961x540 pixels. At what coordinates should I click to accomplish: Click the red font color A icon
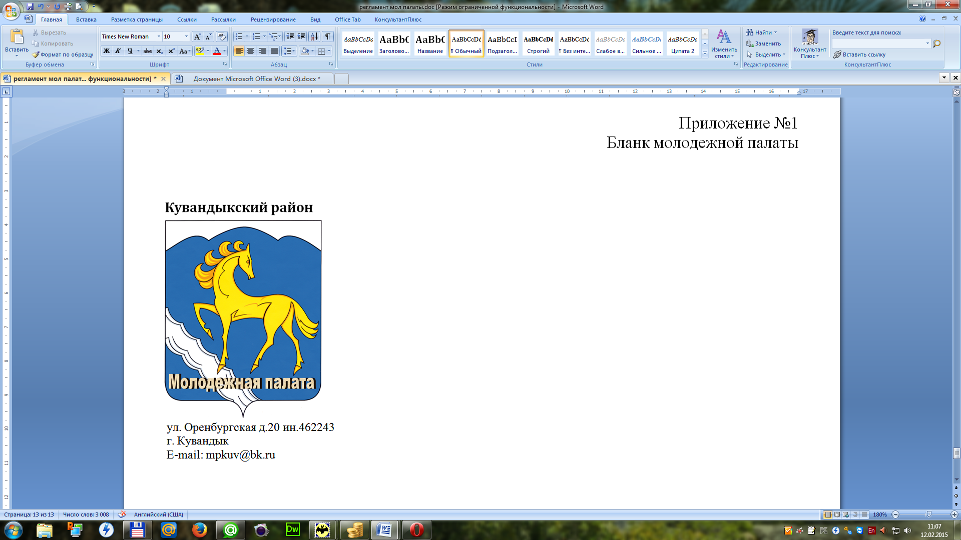(217, 51)
